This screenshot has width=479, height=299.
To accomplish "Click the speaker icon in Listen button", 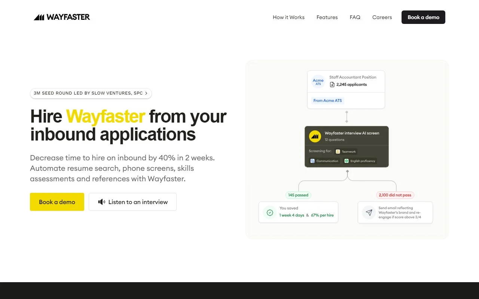I will [x=102, y=202].
